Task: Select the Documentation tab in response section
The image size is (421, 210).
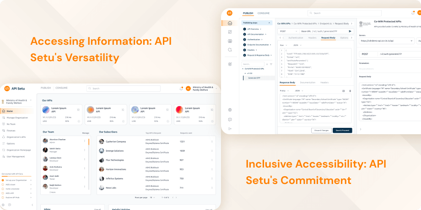Action: click(307, 82)
